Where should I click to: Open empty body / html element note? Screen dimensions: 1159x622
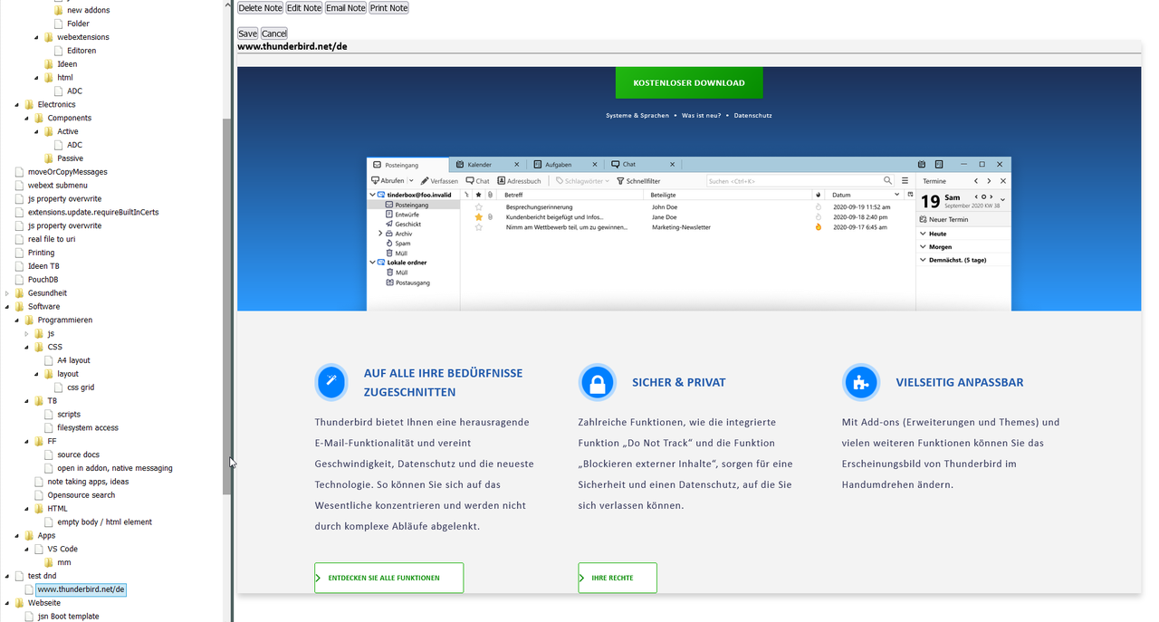click(x=104, y=522)
